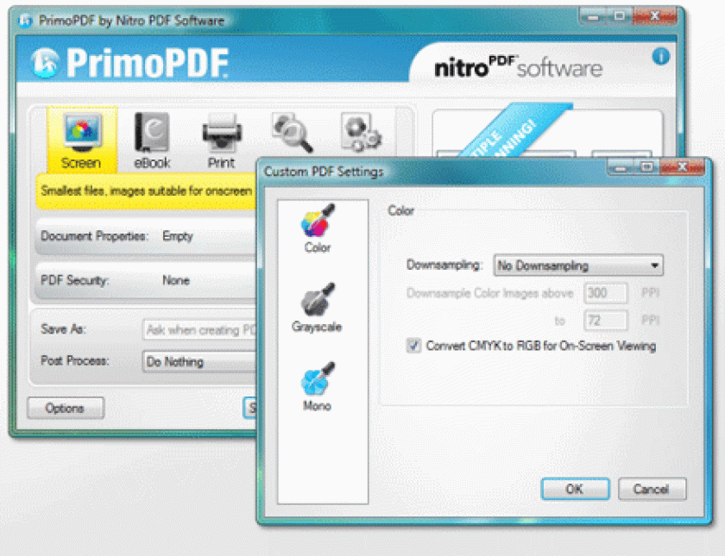The image size is (725, 556).
Task: Maximize the PrimoPDF main window
Action: (x=619, y=16)
